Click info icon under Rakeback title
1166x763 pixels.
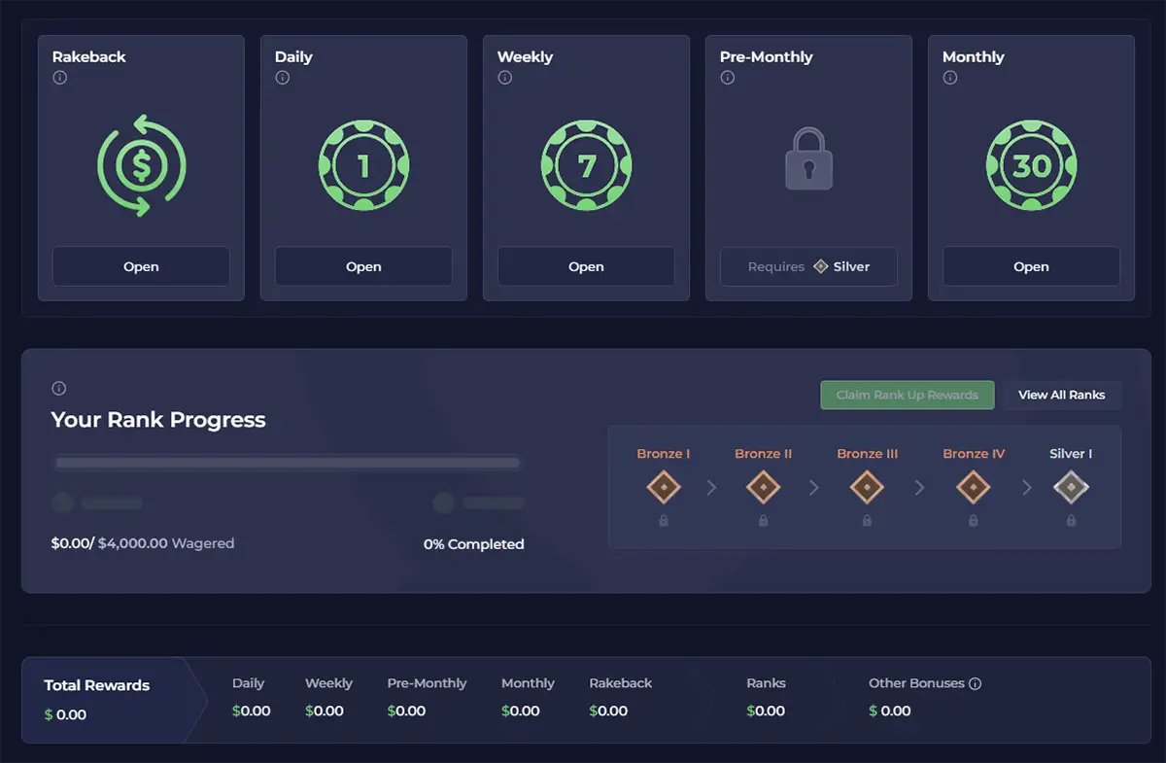pyautogui.click(x=60, y=78)
